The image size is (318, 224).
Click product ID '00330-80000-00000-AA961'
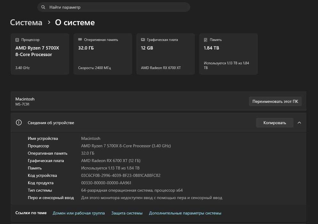pos(106,183)
